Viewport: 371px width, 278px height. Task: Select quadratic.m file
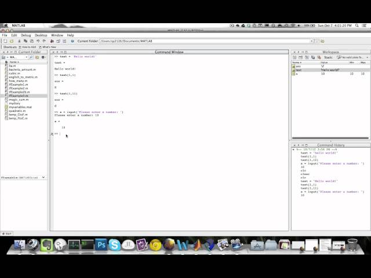(17, 111)
